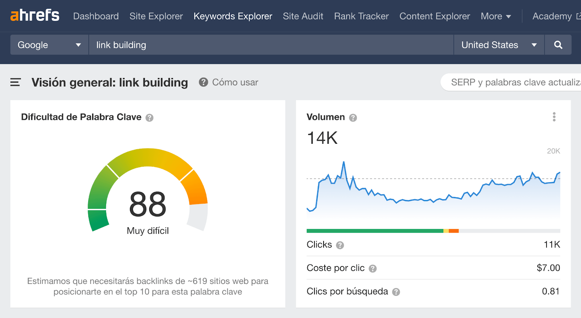Open help icon next to Volumen
The width and height of the screenshot is (581, 318).
[353, 118]
